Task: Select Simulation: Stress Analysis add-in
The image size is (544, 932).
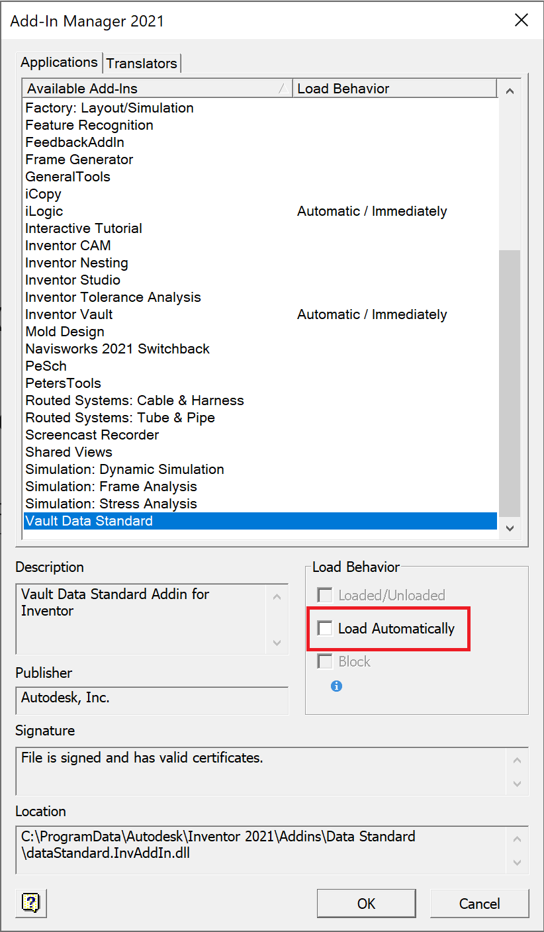Action: click(111, 504)
